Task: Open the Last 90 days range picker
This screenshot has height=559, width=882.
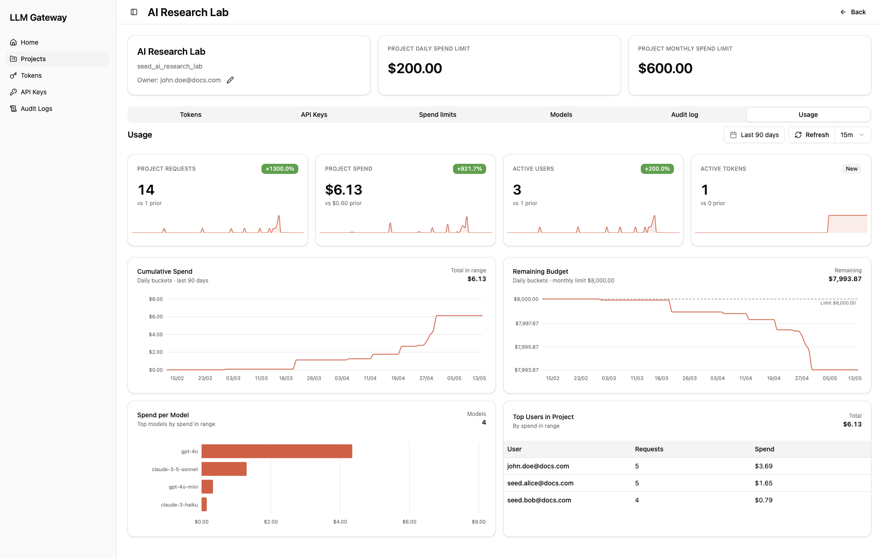Action: 754,135
